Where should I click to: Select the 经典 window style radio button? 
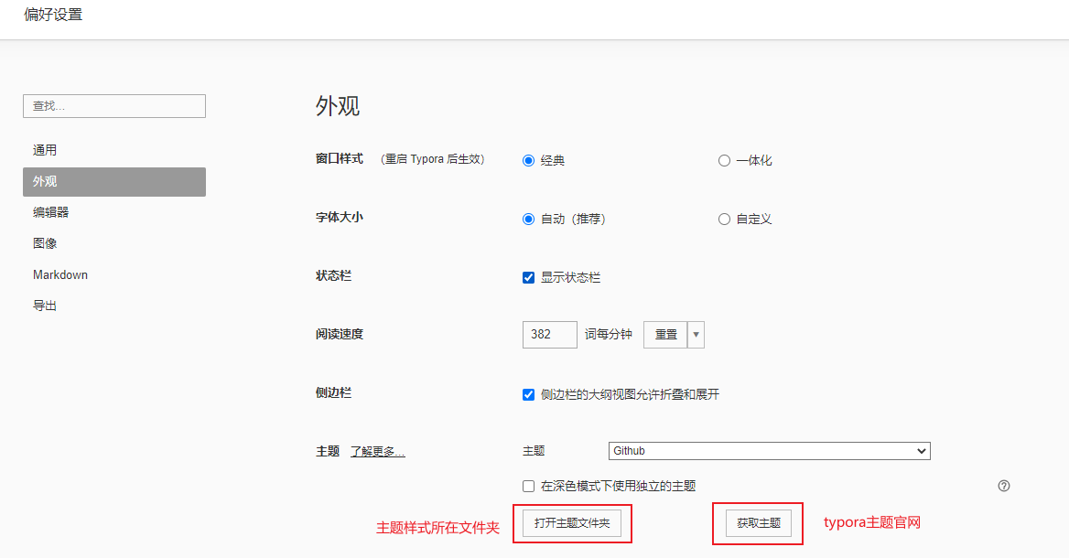pyautogui.click(x=528, y=160)
